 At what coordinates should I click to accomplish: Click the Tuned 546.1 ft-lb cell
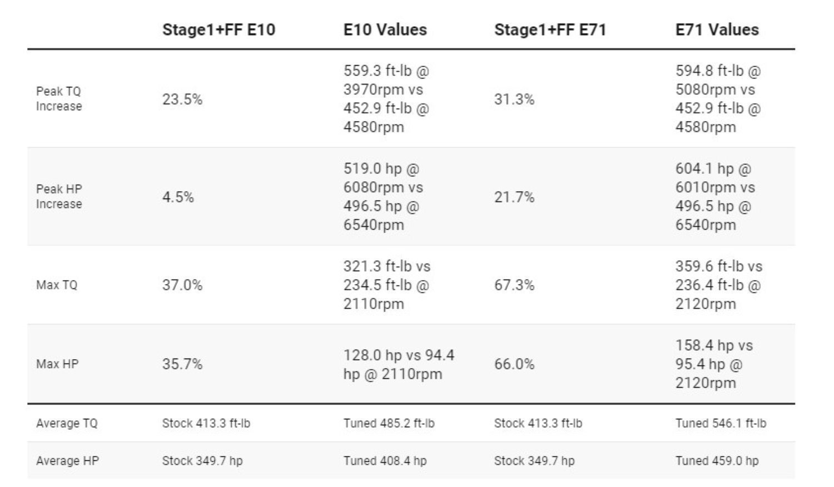[721, 424]
